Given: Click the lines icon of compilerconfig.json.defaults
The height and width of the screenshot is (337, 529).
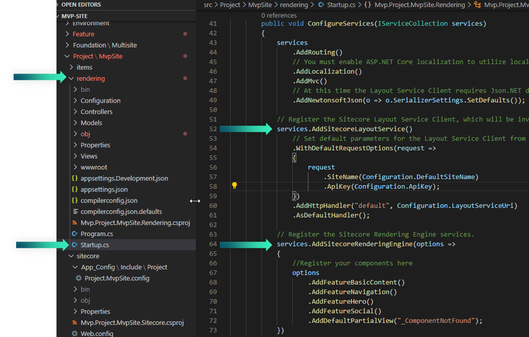Looking at the screenshot, I should (x=75, y=212).
